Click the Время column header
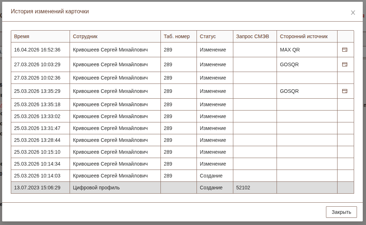This screenshot has height=225, width=366. (x=22, y=36)
